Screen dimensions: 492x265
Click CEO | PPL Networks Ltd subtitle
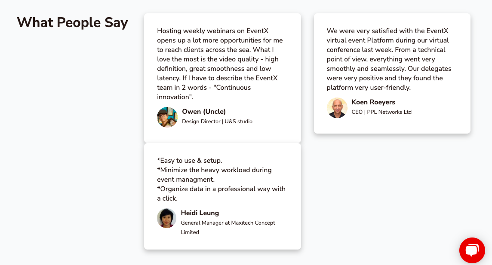tap(381, 112)
